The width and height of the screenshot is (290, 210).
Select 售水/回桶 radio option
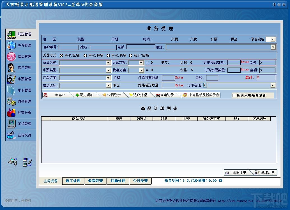61,56
